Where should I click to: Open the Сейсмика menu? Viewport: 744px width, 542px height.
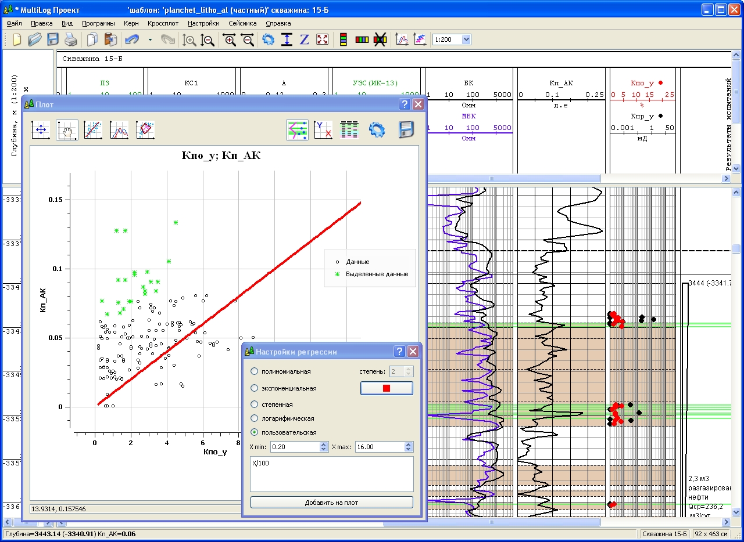pyautogui.click(x=242, y=23)
